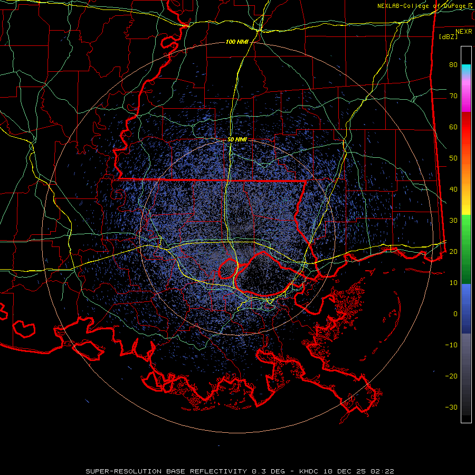Click the cyan top band of the color scale

(x=466, y=69)
